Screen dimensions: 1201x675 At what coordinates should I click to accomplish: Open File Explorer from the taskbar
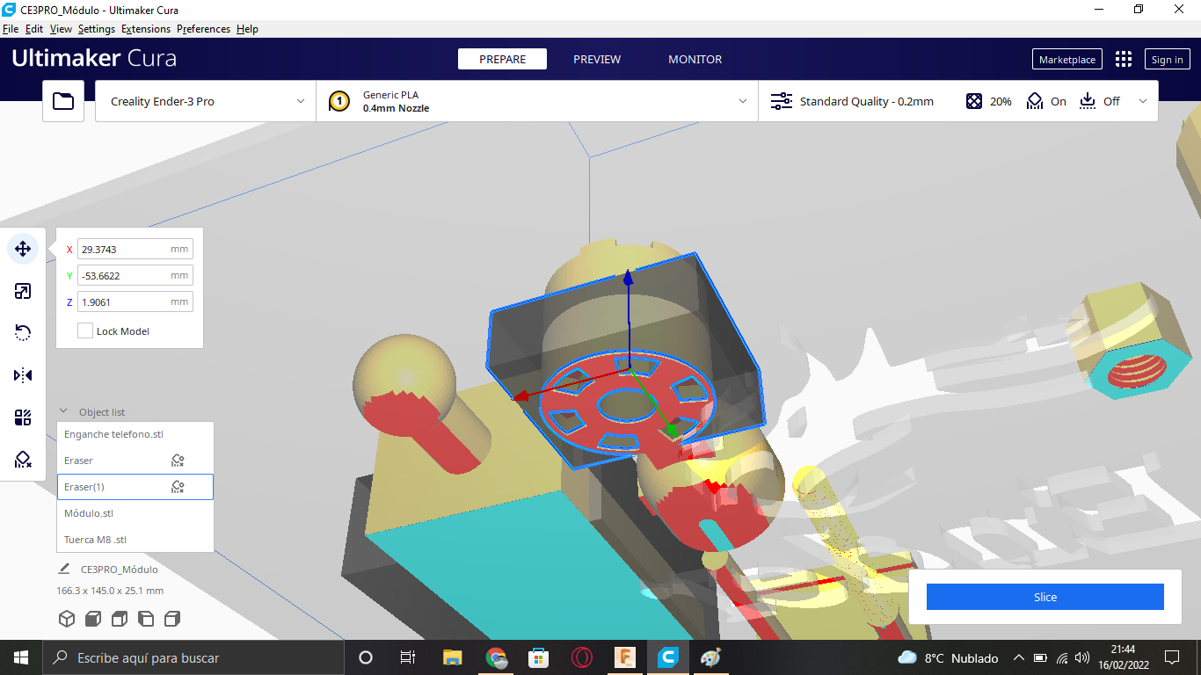click(453, 657)
